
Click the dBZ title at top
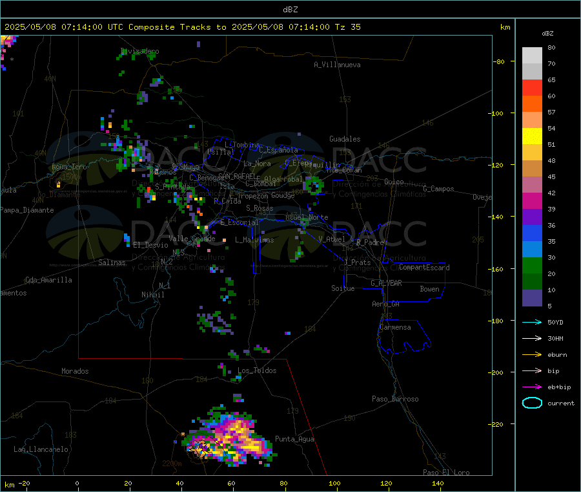point(290,10)
